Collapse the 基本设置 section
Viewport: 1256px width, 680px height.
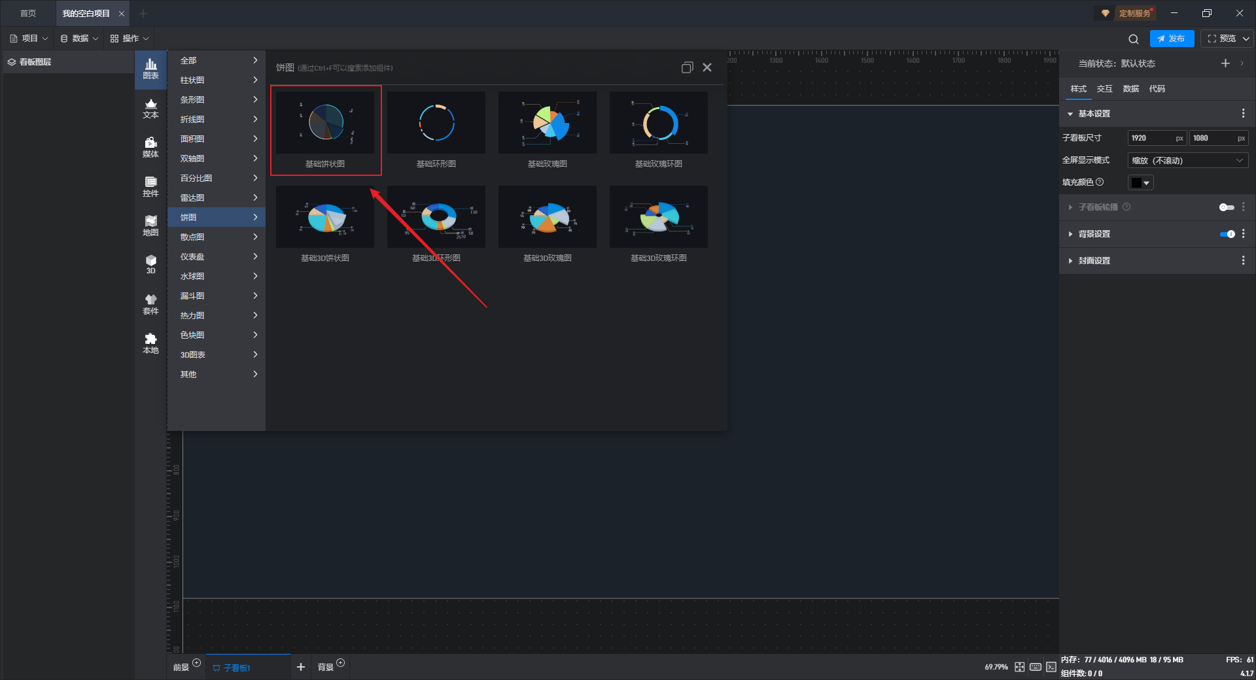1070,114
